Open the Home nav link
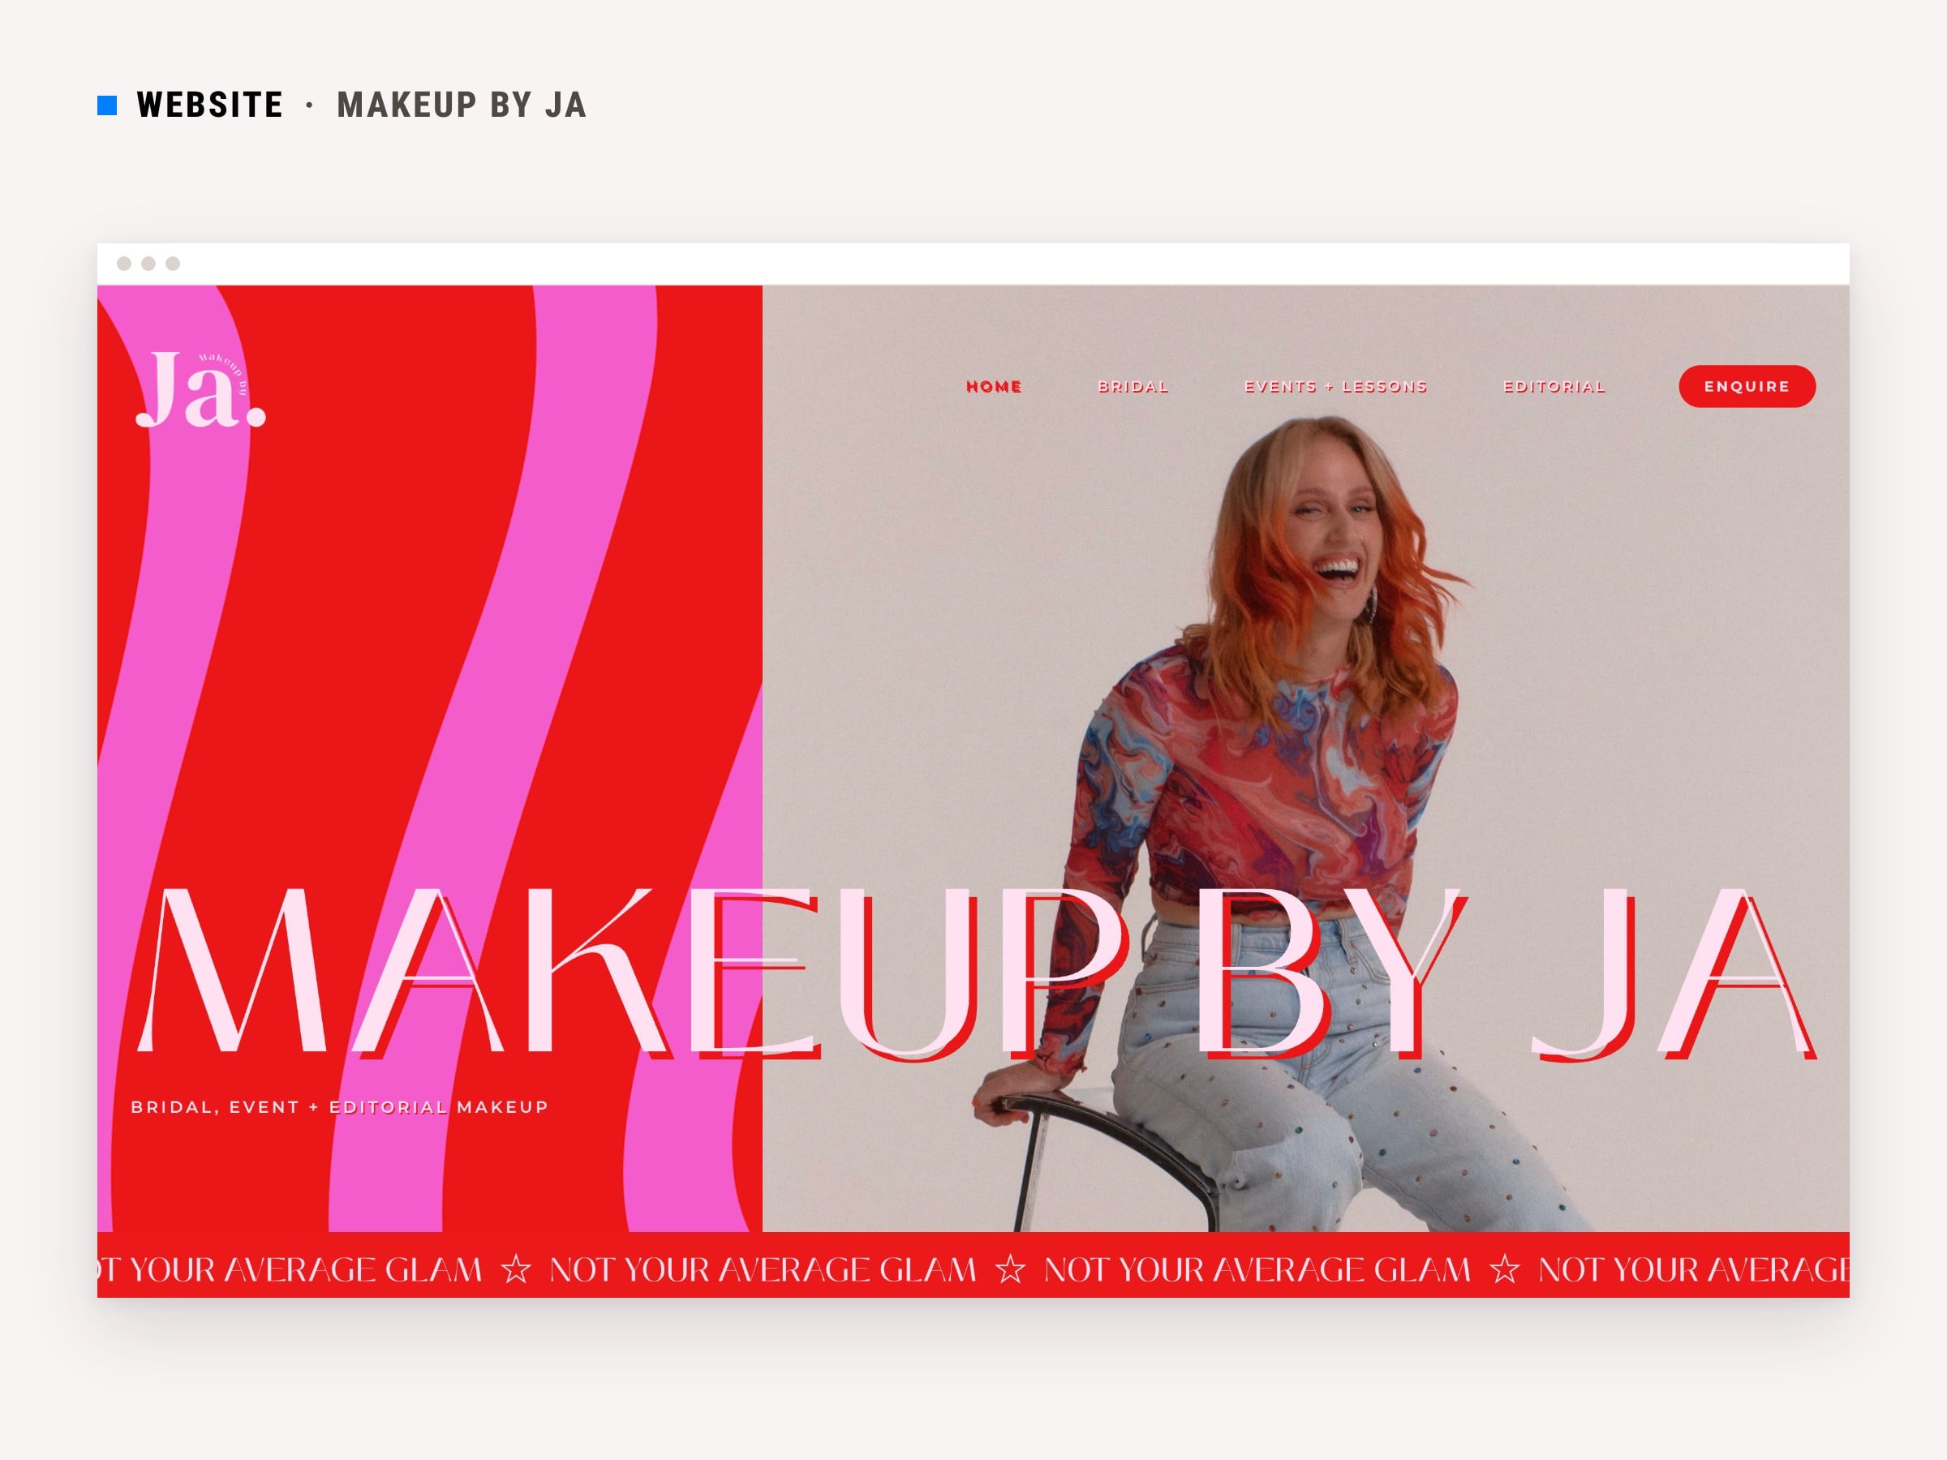1947x1460 pixels. pyautogui.click(x=994, y=386)
